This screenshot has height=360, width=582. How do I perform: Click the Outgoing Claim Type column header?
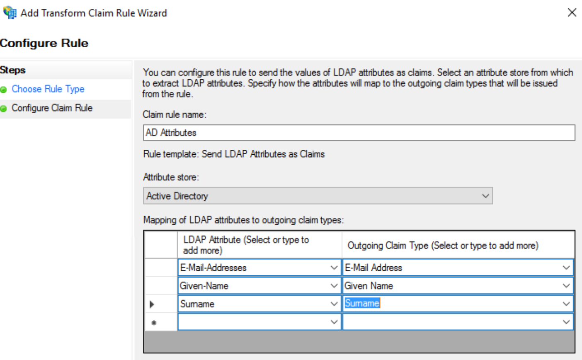click(x=458, y=245)
